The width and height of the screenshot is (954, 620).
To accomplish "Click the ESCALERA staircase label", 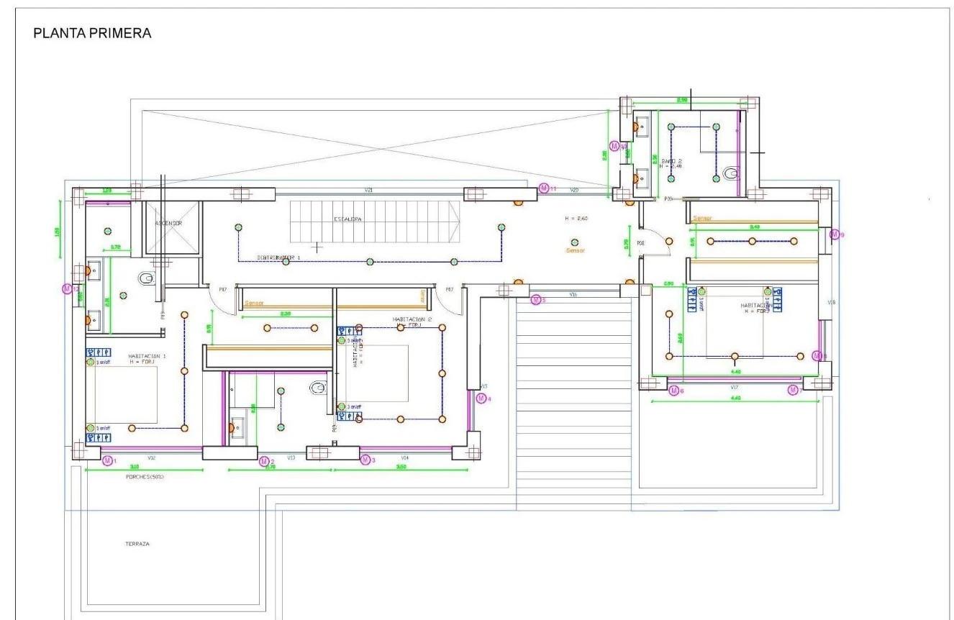I will 347,219.
